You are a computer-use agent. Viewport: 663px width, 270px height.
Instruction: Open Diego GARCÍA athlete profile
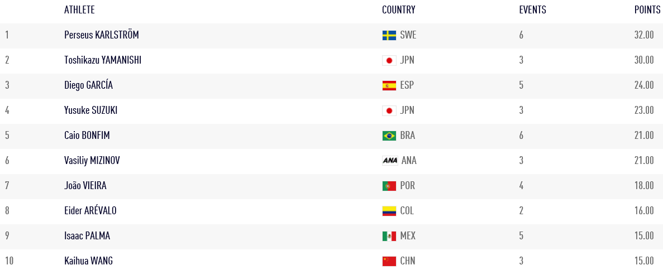tap(88, 85)
